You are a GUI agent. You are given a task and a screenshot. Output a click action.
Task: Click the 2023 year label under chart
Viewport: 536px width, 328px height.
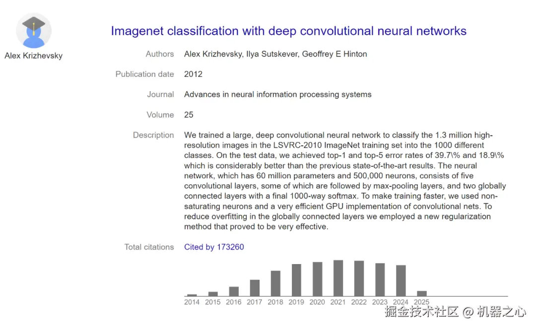tap(380, 302)
